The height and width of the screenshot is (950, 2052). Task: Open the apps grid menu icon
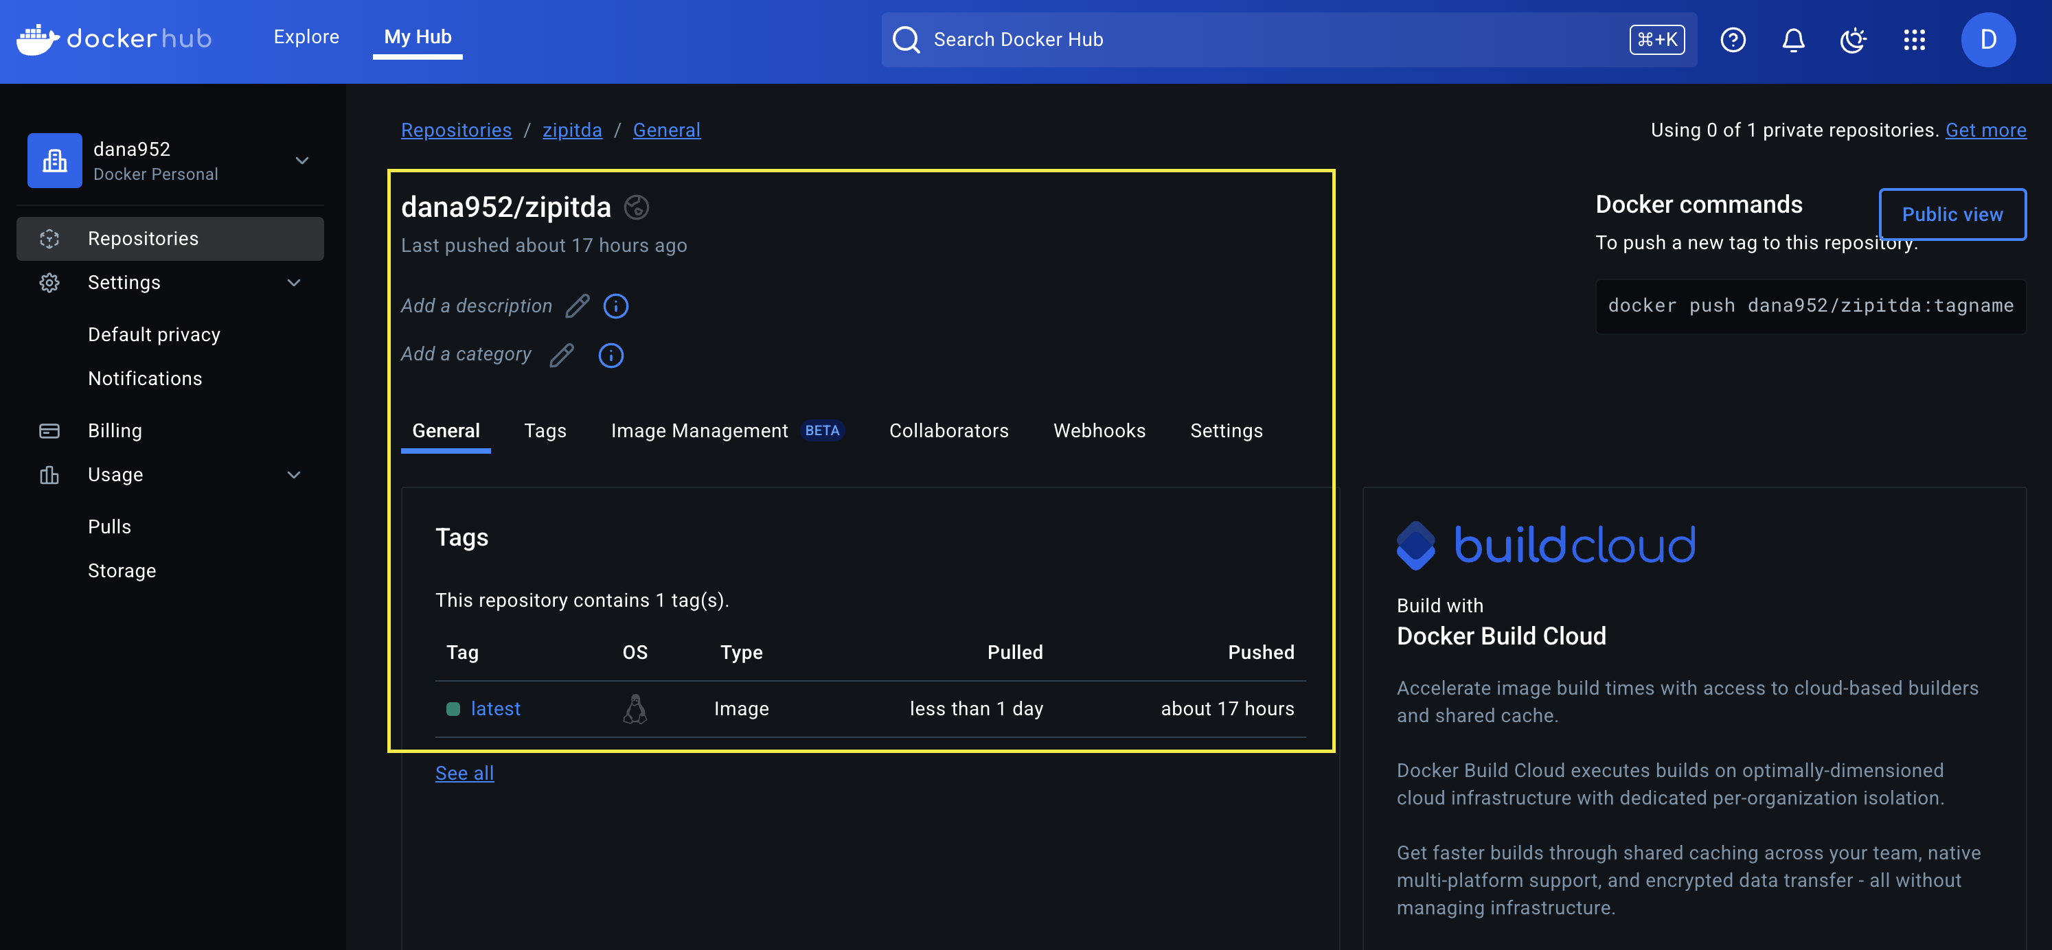tap(1913, 39)
